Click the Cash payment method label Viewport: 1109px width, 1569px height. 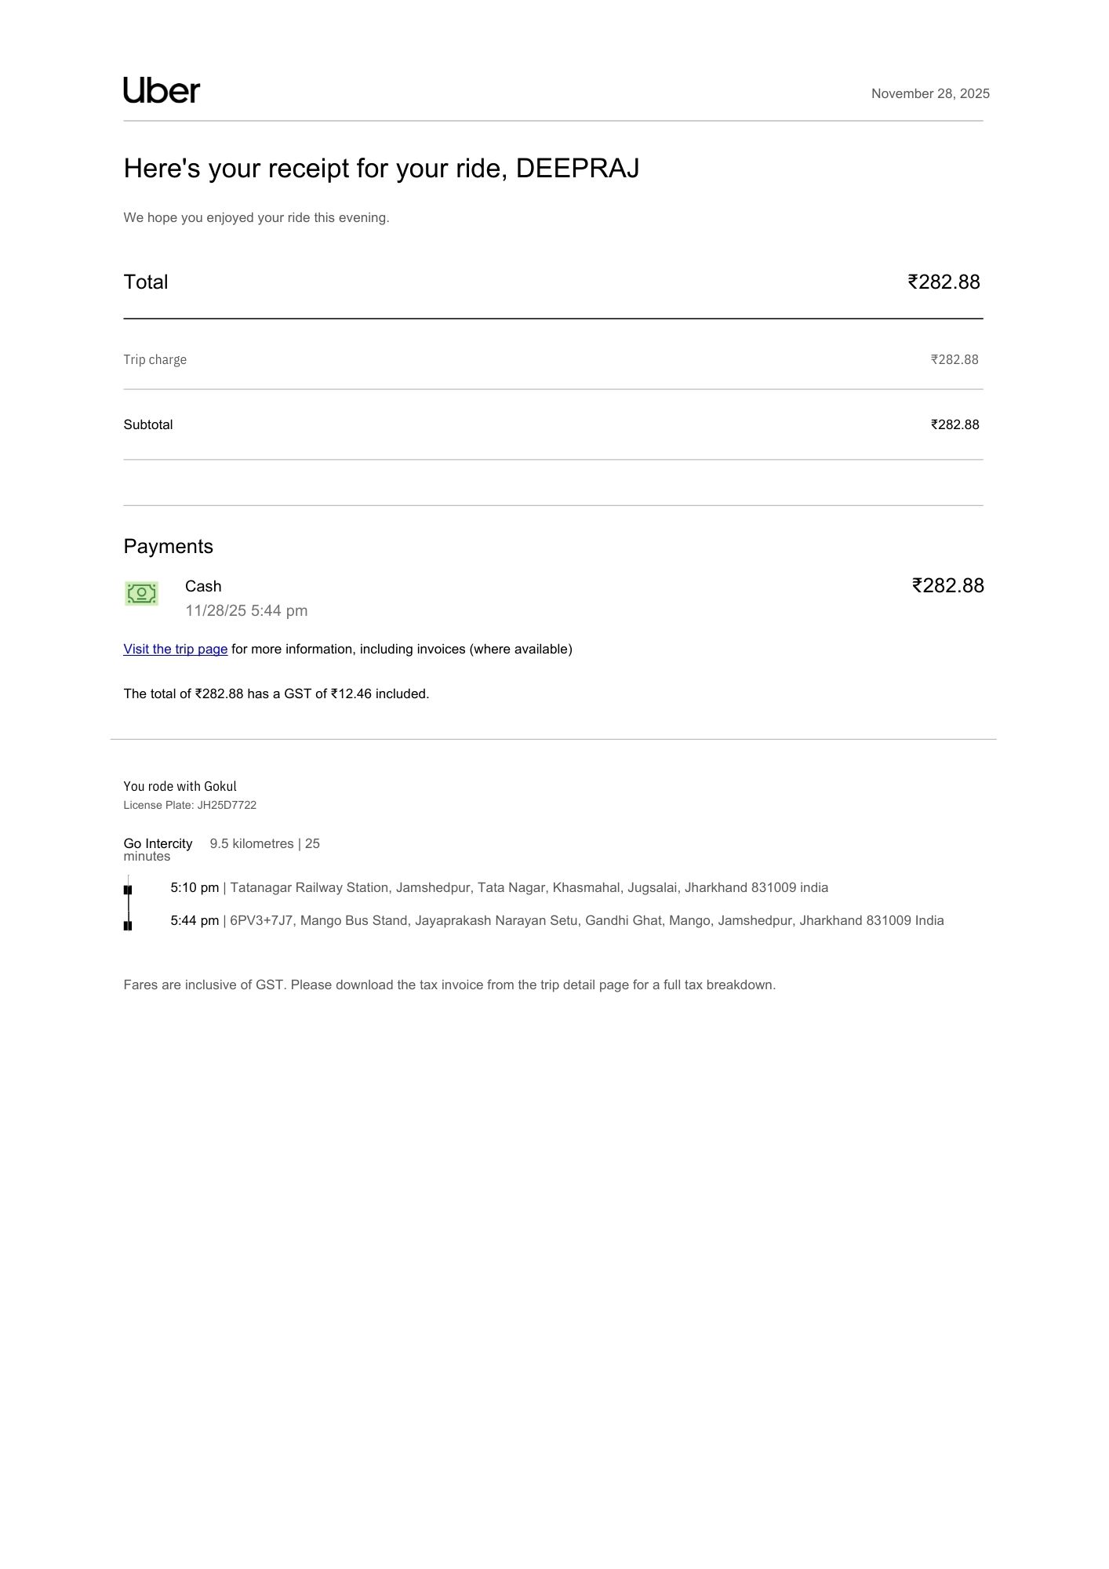click(x=203, y=587)
